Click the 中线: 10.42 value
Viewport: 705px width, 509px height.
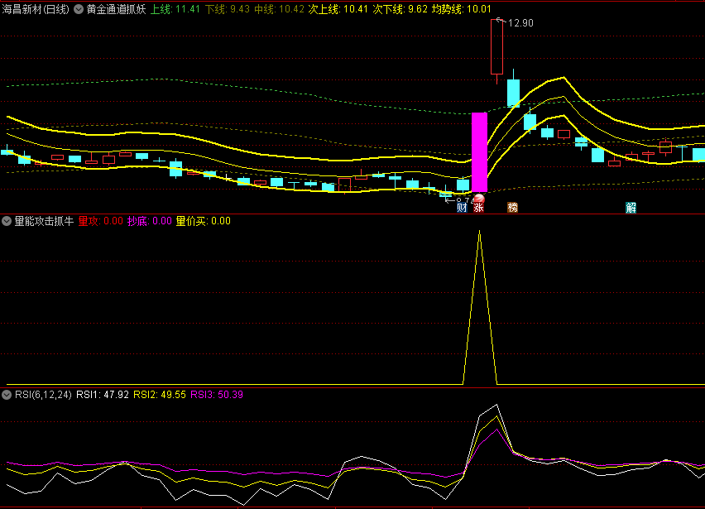279,9
